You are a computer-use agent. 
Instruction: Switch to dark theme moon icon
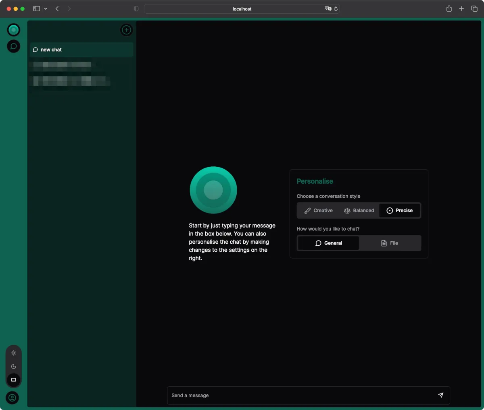14,367
